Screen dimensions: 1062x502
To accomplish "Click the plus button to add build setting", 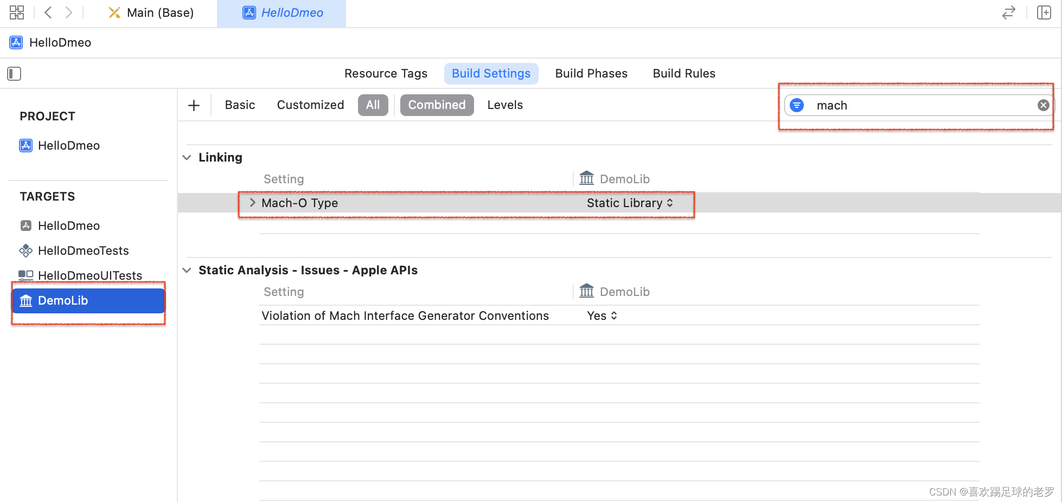I will click(x=194, y=105).
